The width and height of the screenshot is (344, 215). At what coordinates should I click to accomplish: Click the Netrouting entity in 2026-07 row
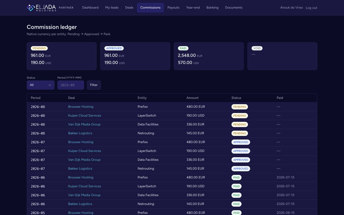(146, 169)
